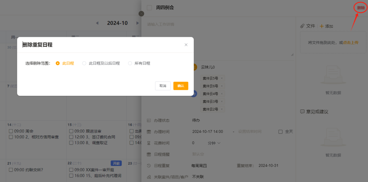Go to previous month arrow
Image resolution: width=368 pixels, height=182 pixels.
[97, 23]
